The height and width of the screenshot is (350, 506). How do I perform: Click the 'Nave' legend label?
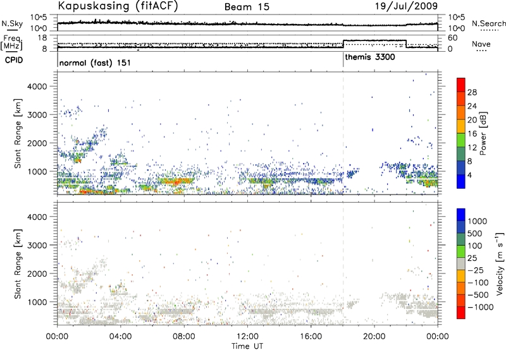[x=481, y=44]
